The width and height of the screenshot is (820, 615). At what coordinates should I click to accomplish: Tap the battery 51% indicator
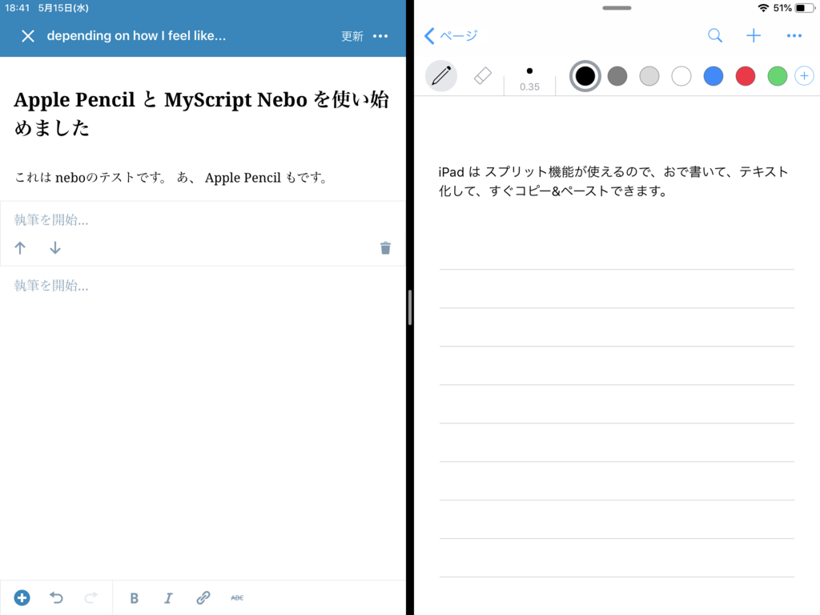click(x=794, y=8)
